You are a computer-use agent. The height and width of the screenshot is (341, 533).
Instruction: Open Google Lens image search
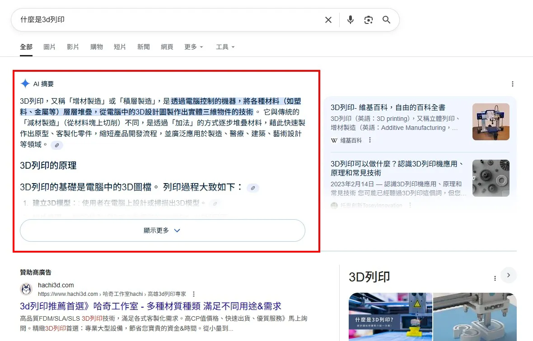[x=368, y=20]
